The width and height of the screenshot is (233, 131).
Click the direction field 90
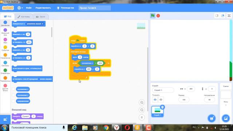(209, 100)
